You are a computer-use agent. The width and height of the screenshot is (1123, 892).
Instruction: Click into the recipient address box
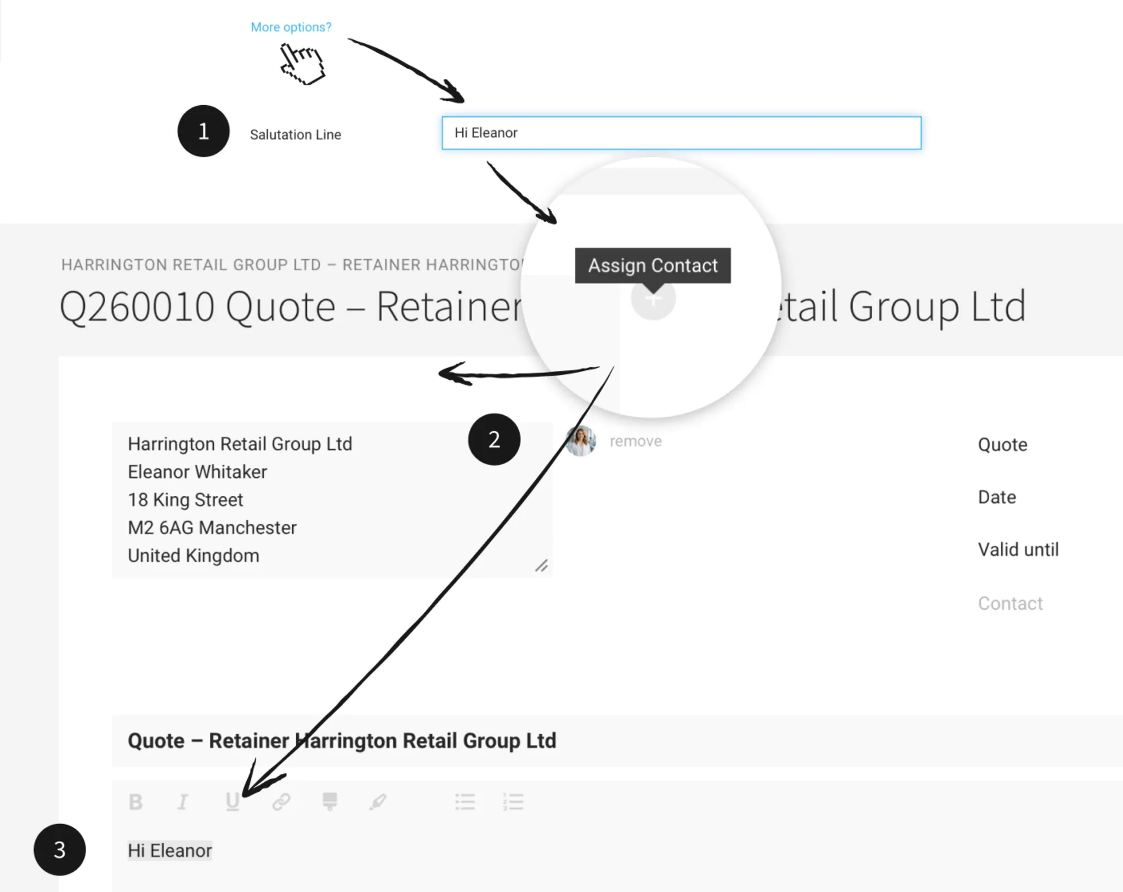click(332, 499)
